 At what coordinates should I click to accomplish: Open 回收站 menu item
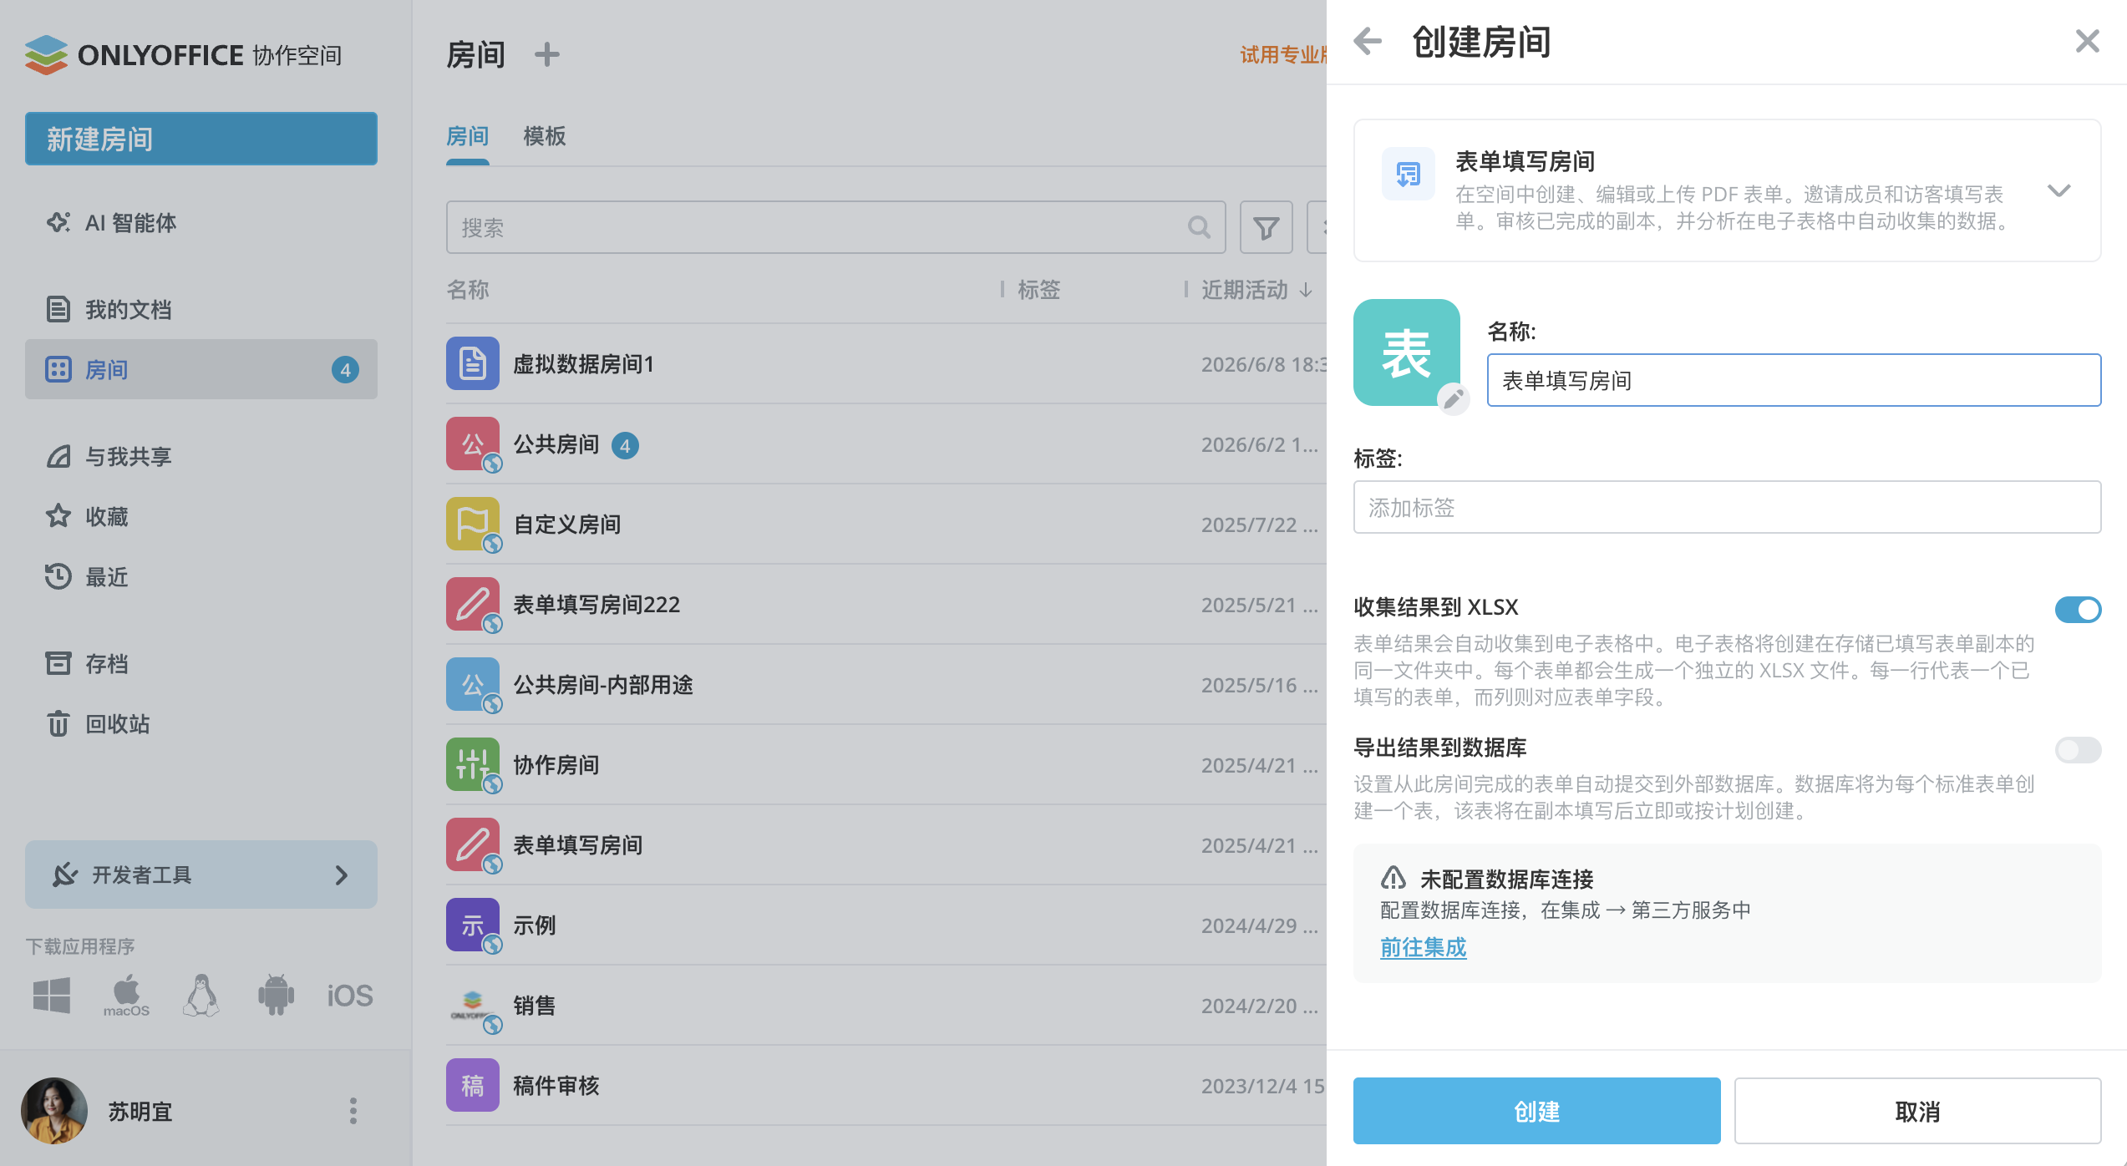tap(201, 723)
